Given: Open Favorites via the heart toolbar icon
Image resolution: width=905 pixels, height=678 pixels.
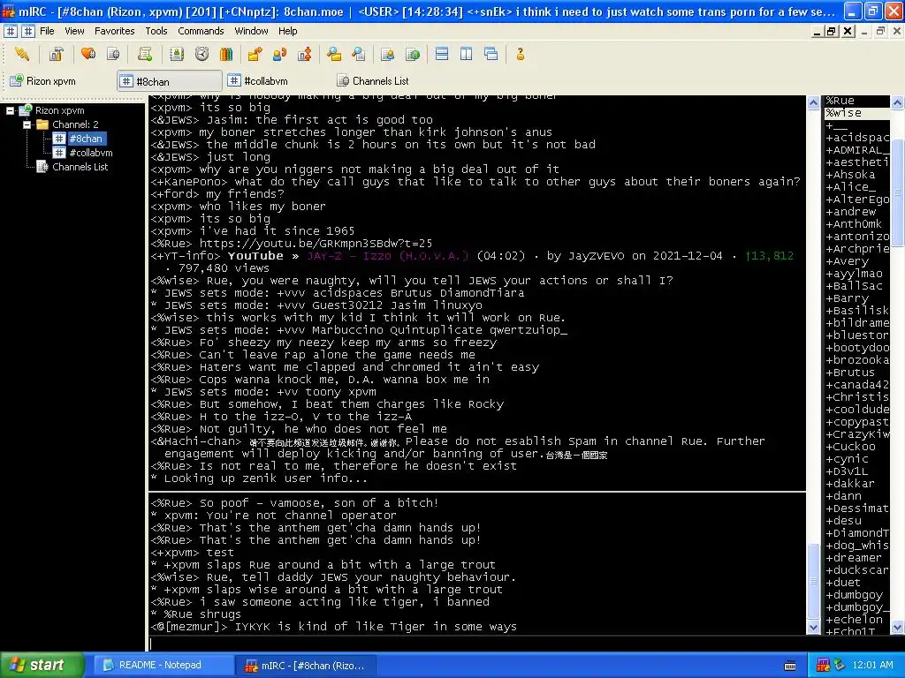Looking at the screenshot, I should [x=88, y=54].
